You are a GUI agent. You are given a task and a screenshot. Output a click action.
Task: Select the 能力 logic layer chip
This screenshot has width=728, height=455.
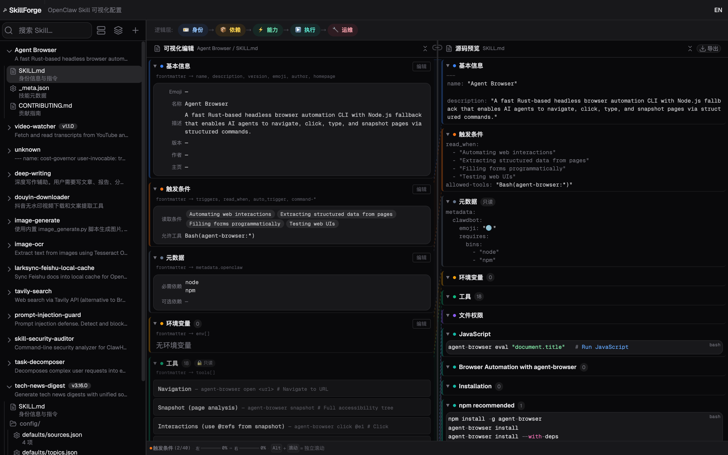coord(268,30)
